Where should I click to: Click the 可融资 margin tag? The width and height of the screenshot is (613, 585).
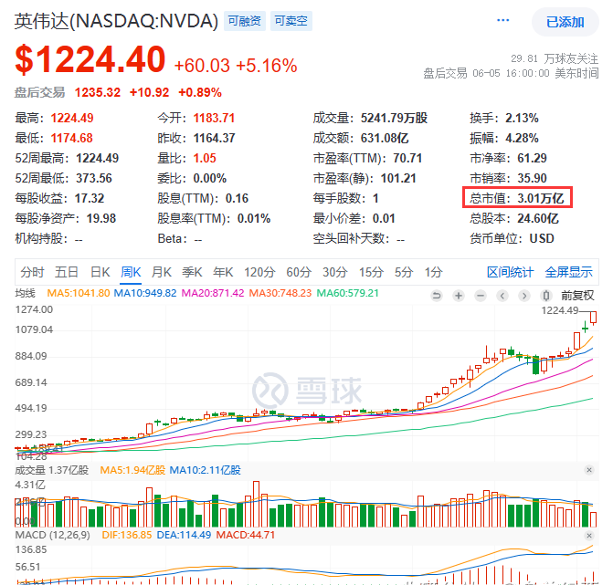pyautogui.click(x=245, y=21)
